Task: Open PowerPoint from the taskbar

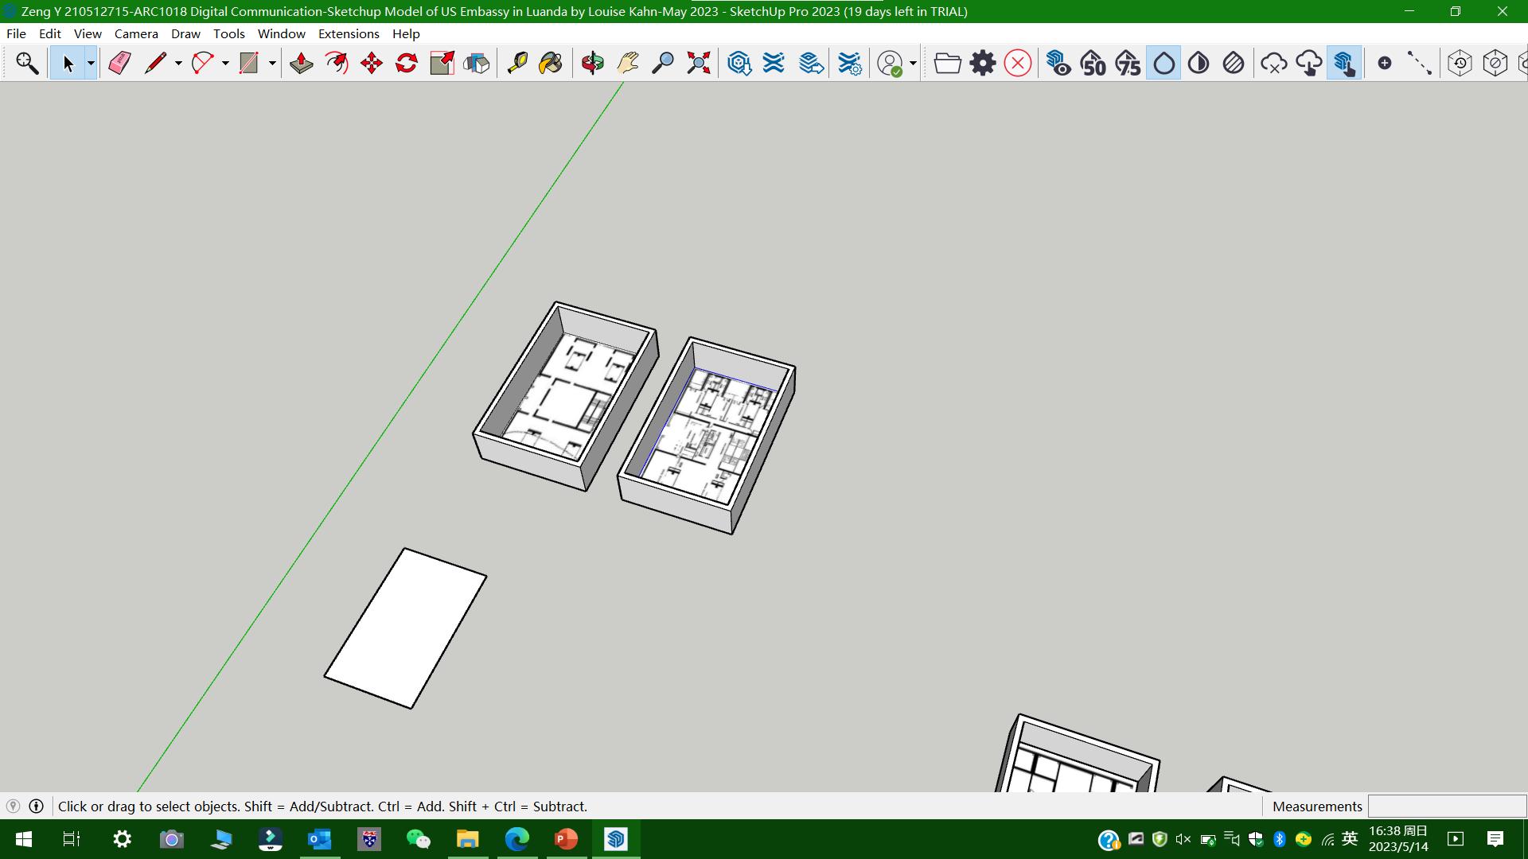Action: pyautogui.click(x=566, y=839)
